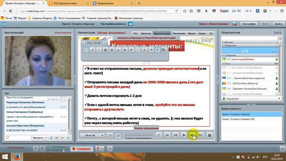Click the fullscreen layout icon in bottom bar
Viewport: 286px width, 161px height.
click(x=109, y=149)
